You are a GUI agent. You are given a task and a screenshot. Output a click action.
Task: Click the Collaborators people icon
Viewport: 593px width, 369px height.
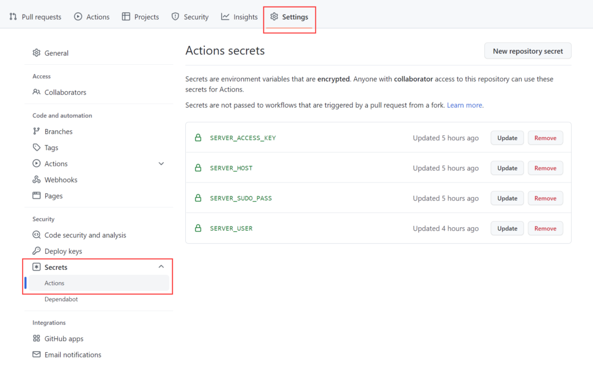pos(36,92)
